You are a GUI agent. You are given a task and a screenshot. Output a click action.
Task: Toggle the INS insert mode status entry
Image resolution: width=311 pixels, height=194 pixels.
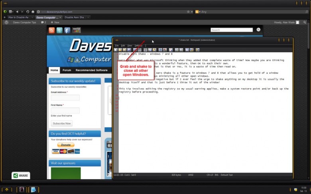click(217, 175)
